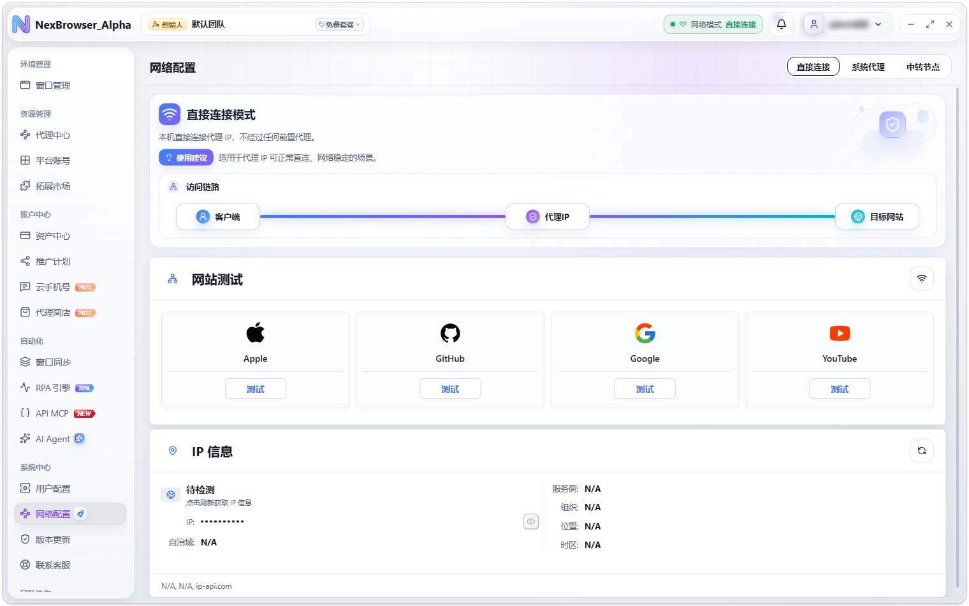Image resolution: width=969 pixels, height=606 pixels.
Task: Click the Apple logo icon
Action: coord(256,333)
